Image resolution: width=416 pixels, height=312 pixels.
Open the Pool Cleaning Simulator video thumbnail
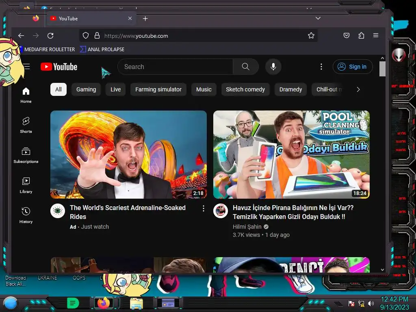(x=291, y=154)
